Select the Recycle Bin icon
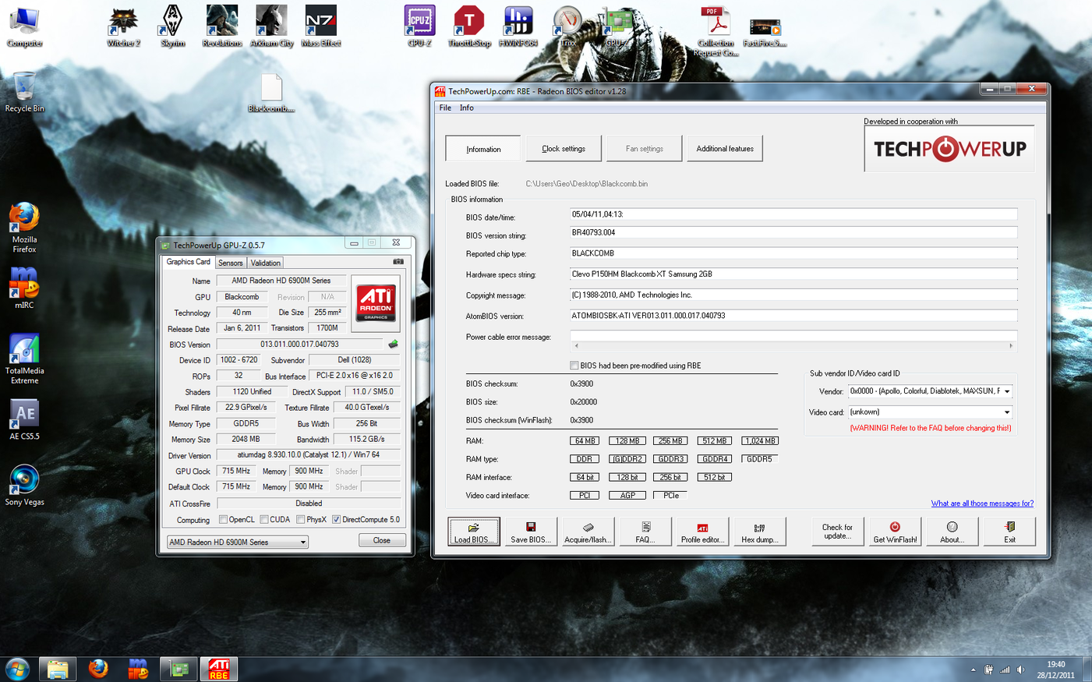This screenshot has height=682, width=1092. pos(24,91)
